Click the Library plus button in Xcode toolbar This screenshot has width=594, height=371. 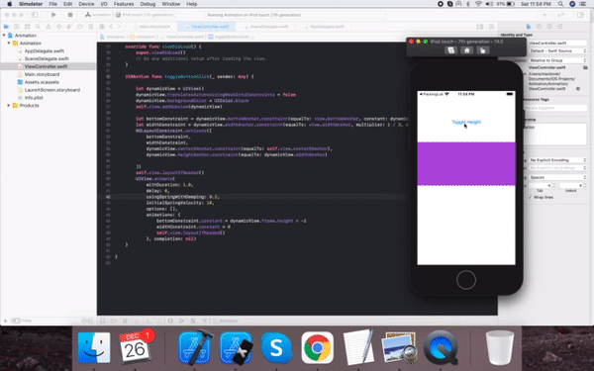click(544, 15)
